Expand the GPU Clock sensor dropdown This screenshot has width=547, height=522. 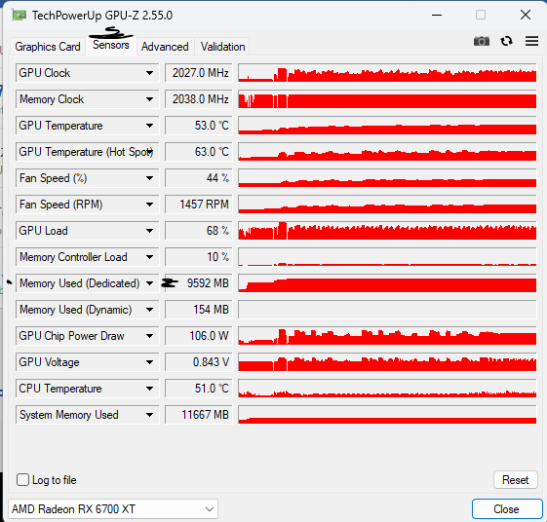(x=149, y=73)
